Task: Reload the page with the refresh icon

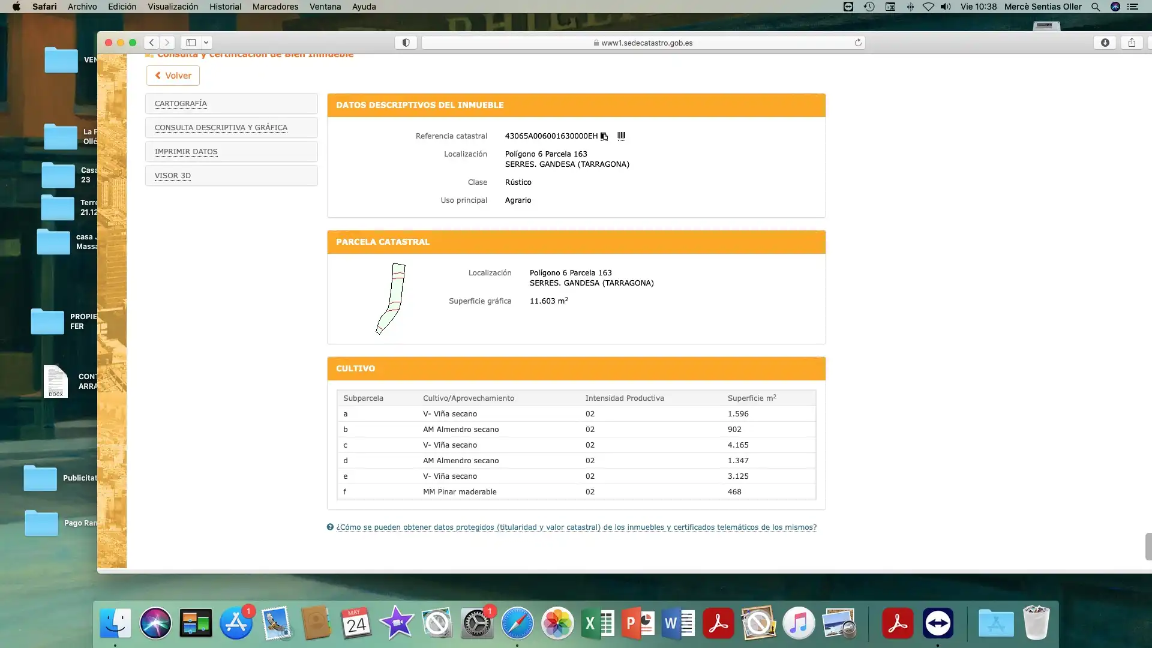Action: click(858, 43)
